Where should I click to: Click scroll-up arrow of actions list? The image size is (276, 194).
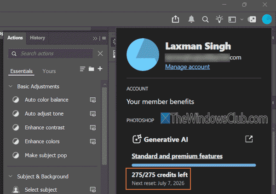pos(104,84)
